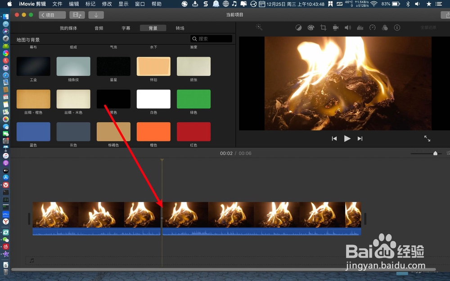Screen dimensions: 450x281
Task: Select the 丝绸 - 橙色 background
Action: 33,99
